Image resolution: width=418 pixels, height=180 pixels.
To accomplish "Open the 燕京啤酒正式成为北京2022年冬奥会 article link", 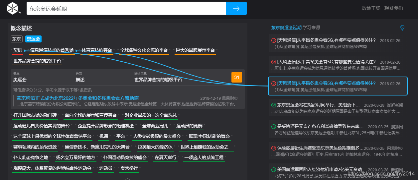I will tap(77, 98).
